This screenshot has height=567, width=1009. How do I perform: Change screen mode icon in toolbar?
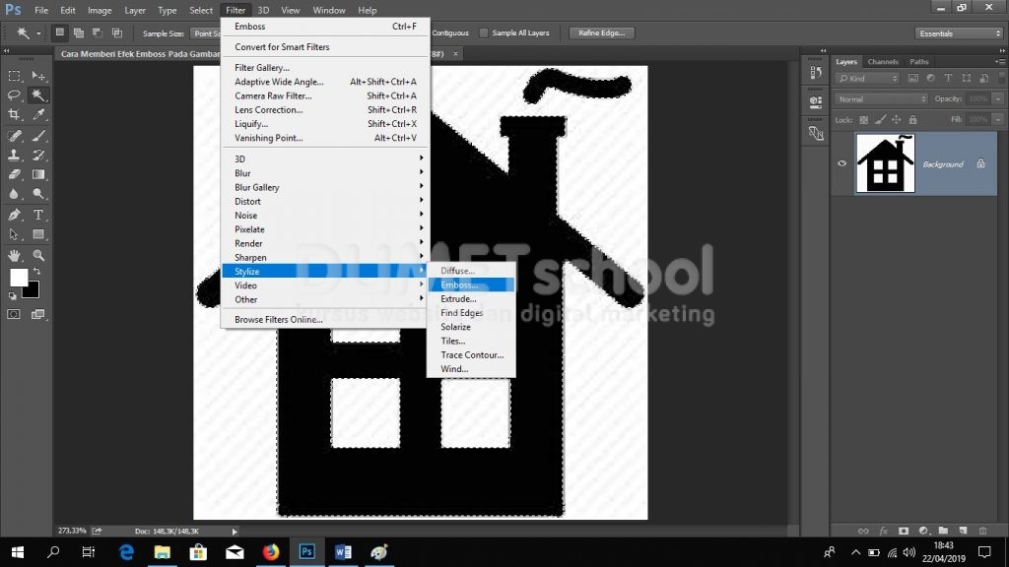[x=38, y=314]
